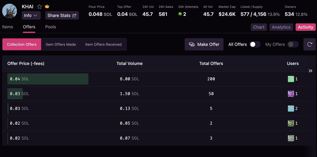
Task: Toggle the Activity panel button
Action: pos(305,27)
